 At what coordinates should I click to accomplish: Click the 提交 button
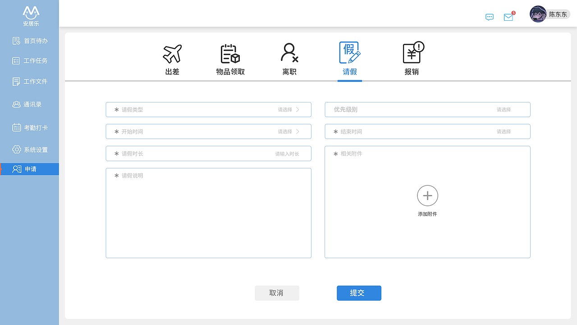(x=359, y=293)
